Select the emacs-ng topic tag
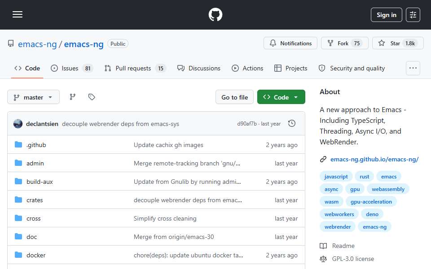 374,227
